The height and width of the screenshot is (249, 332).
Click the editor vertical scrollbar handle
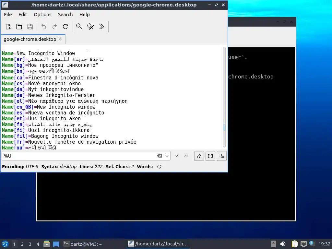pos(224,127)
